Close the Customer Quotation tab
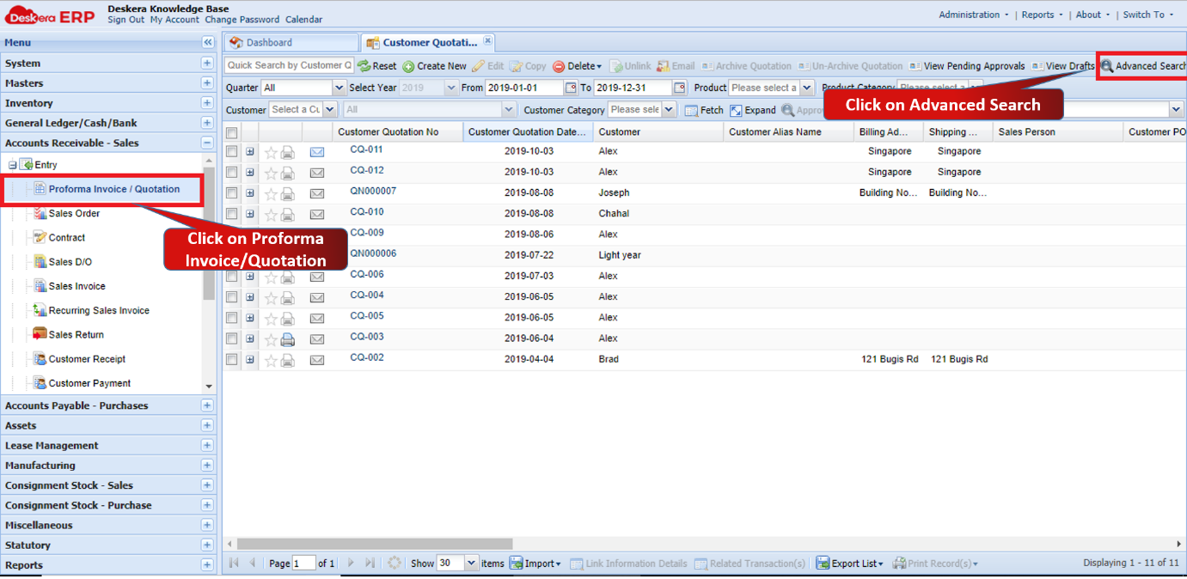This screenshot has width=1187, height=579. (487, 40)
